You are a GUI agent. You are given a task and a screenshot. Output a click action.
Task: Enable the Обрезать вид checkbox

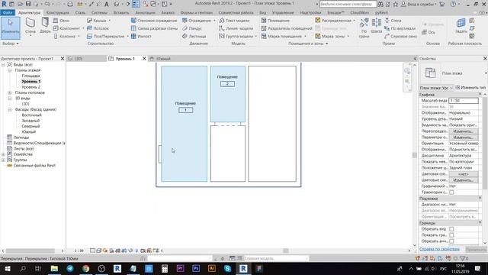451,229
